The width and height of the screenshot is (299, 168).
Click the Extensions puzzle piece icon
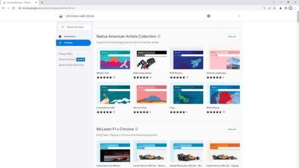(60, 36)
